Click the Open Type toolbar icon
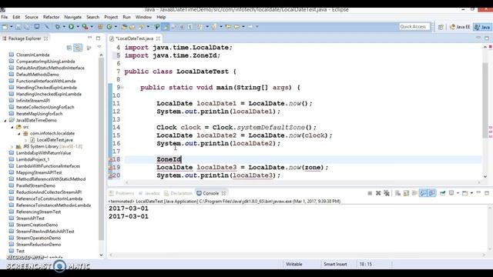 click(124, 27)
